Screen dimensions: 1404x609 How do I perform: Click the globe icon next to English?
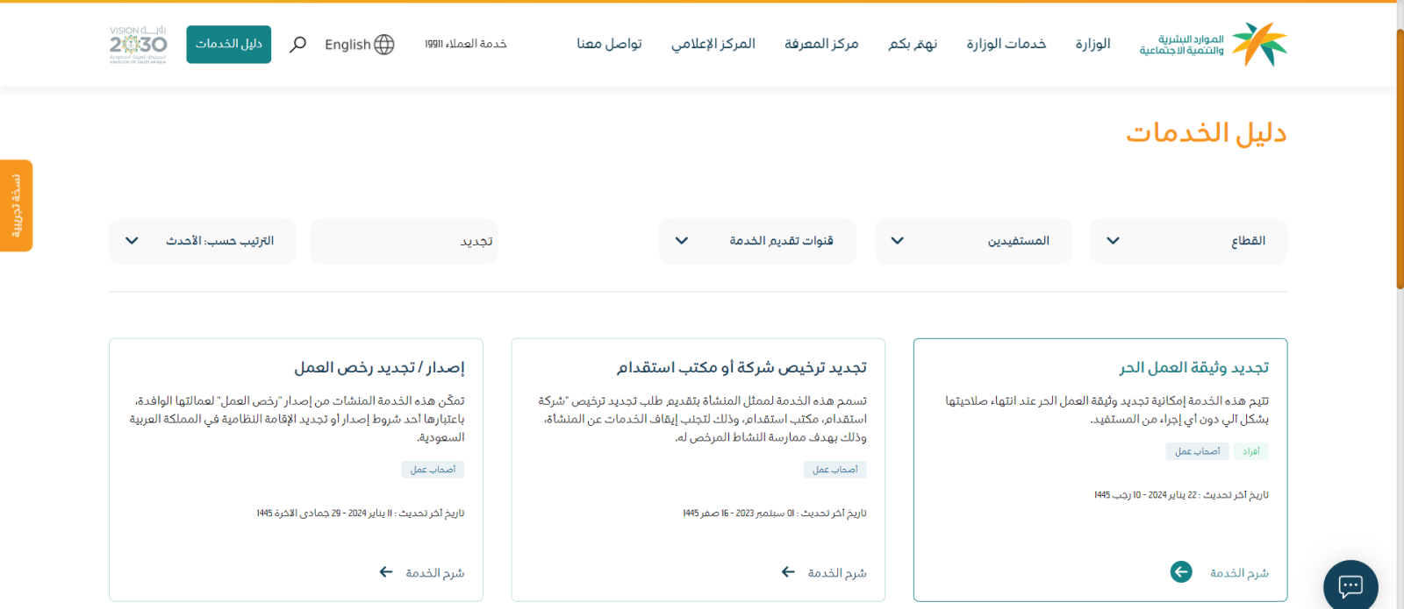pos(384,45)
